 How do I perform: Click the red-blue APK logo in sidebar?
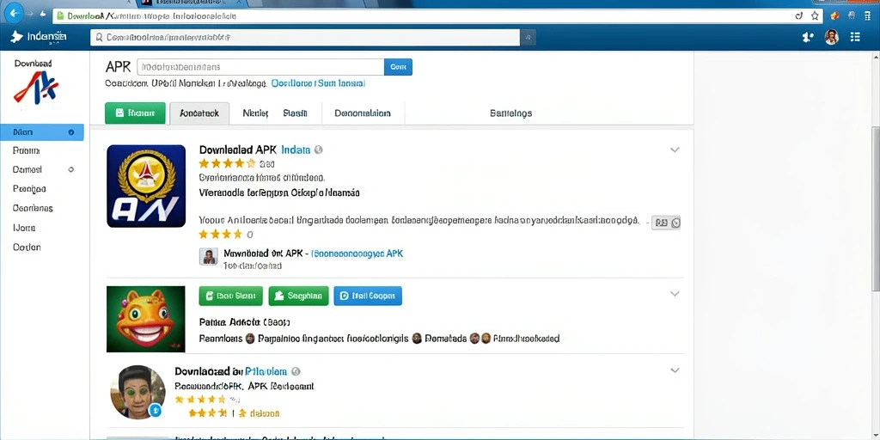click(36, 89)
